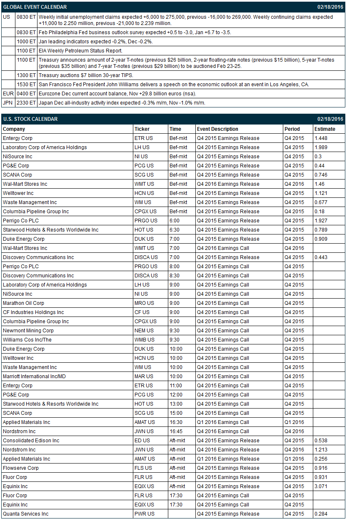Select the 0.677 estimate for Waste Management
Image resolution: width=347 pixels, height=521 pixels.
point(321,202)
